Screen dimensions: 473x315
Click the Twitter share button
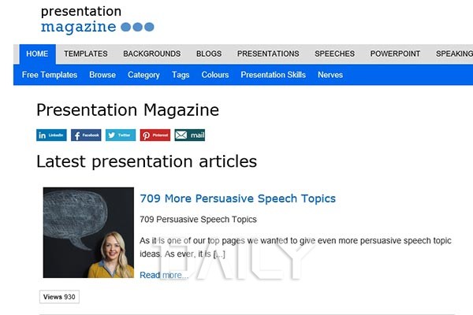coord(121,135)
